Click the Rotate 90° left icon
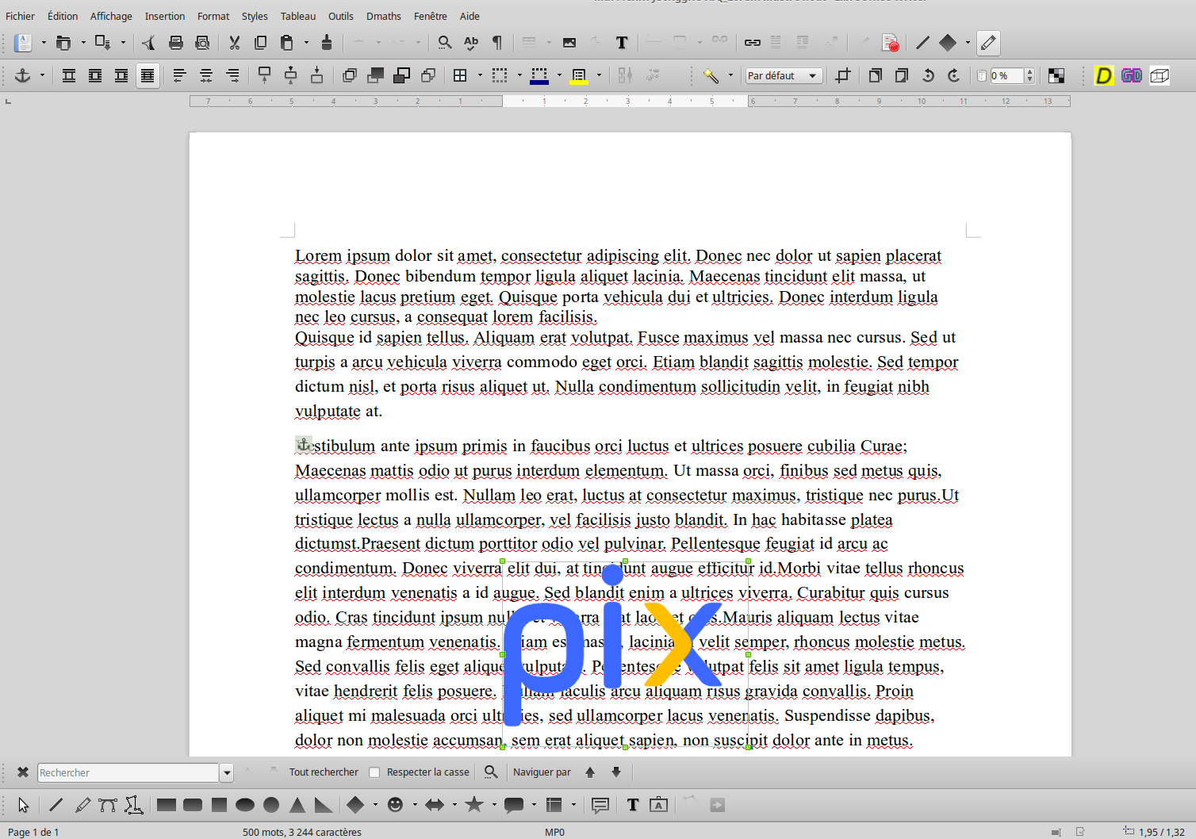The image size is (1196, 839). (928, 75)
